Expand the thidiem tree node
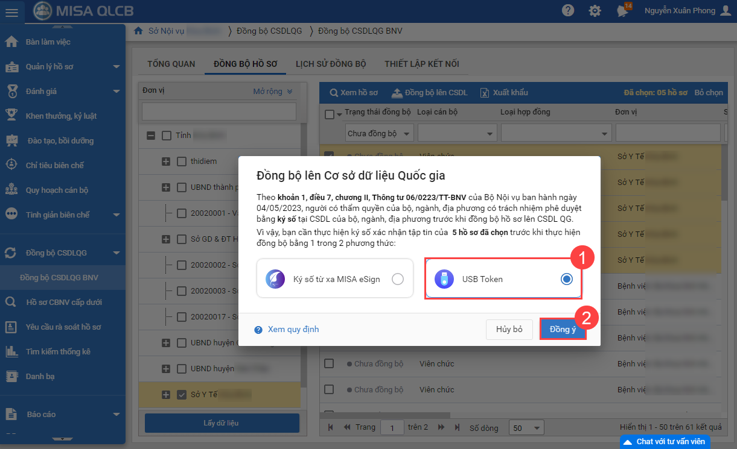737x449 pixels. click(x=166, y=162)
